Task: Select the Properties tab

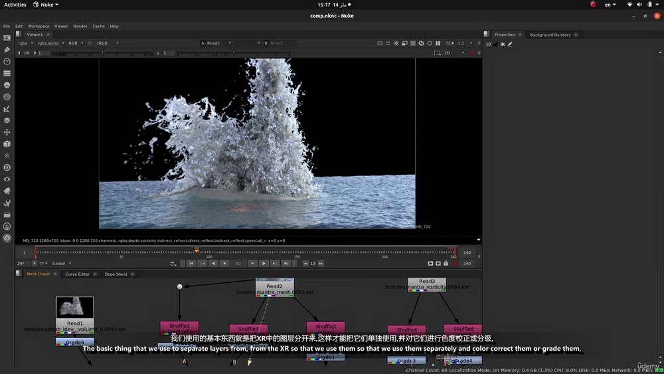Action: point(505,35)
